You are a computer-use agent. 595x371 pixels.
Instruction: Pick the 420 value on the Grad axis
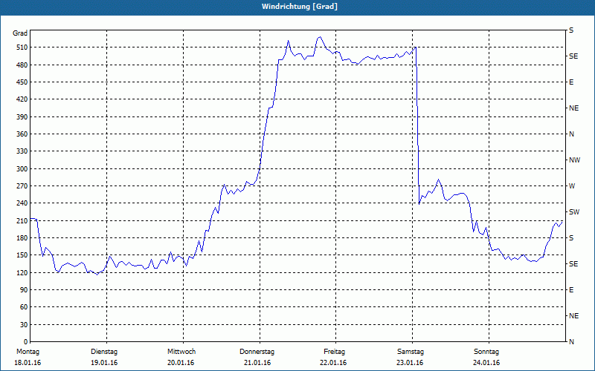(x=22, y=99)
